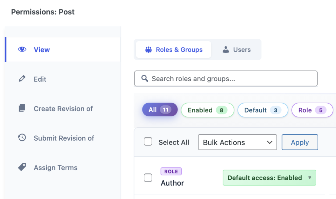
Task: Click the history clock icon for Submit Revision
Action: [22, 138]
